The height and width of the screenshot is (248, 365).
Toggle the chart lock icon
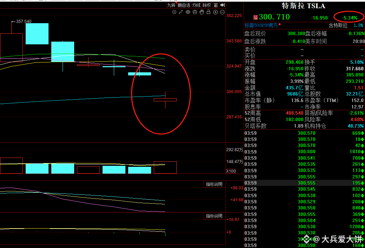208,12
